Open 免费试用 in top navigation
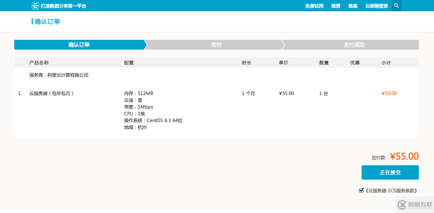 (x=314, y=6)
